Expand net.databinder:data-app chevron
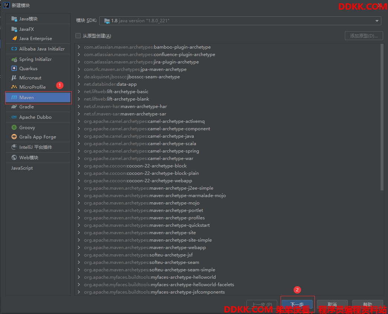388x314 pixels. 79,84
